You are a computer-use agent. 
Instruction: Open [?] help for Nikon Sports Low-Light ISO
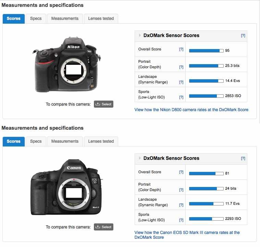click(x=181, y=97)
